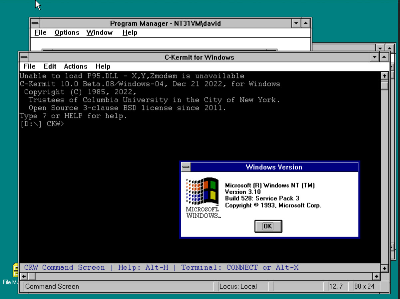The image size is (400, 299).
Task: Open Program Manager's File menu
Action: click(40, 33)
